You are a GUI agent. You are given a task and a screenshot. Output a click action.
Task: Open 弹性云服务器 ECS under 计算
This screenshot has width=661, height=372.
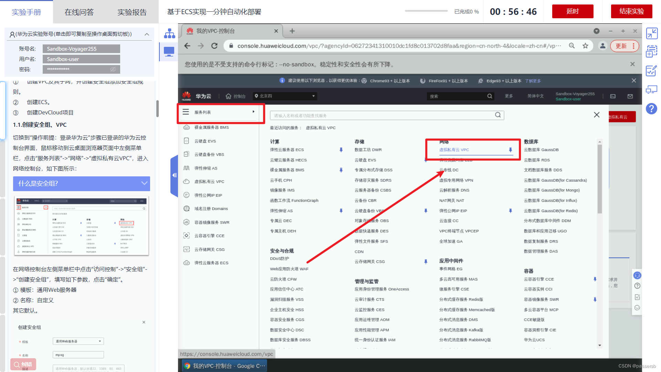[287, 150]
